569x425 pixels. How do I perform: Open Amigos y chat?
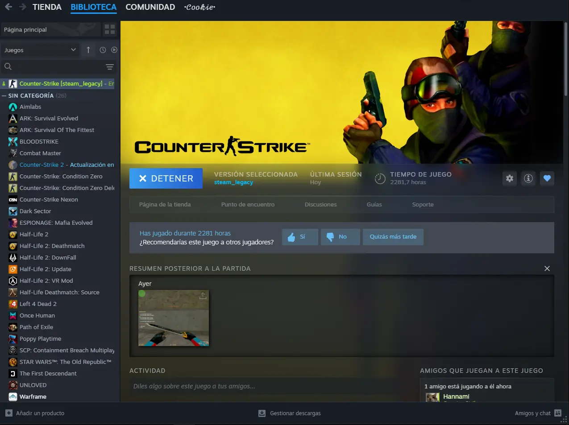click(x=532, y=413)
